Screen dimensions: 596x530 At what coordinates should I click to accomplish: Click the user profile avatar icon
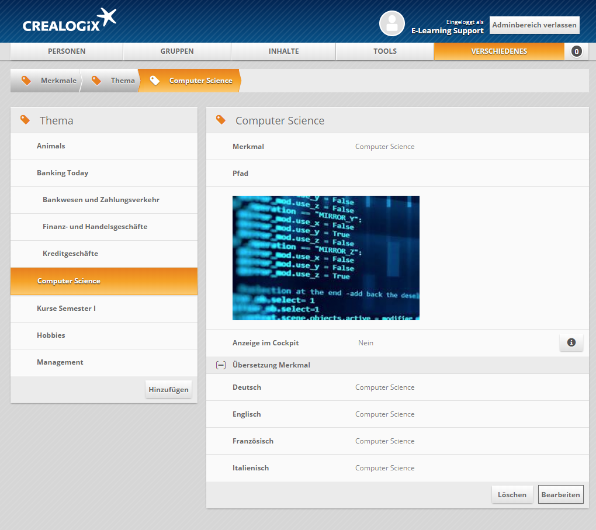(391, 23)
